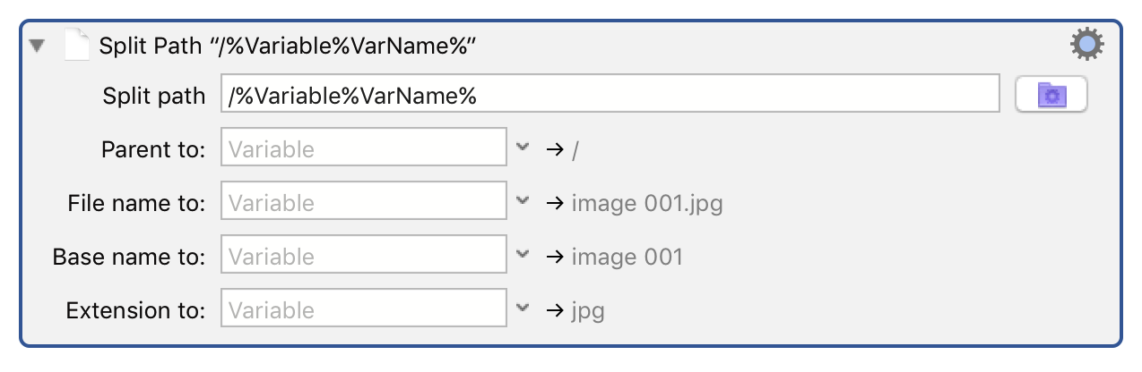1142x372 pixels.
Task: Click the Extension to label
Action: tap(136, 310)
